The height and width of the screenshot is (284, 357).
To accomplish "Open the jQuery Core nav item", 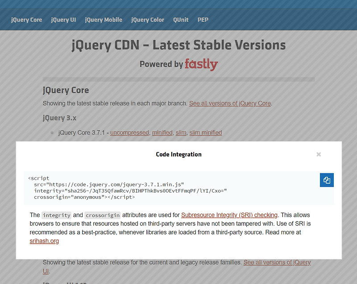I will 27,20.
